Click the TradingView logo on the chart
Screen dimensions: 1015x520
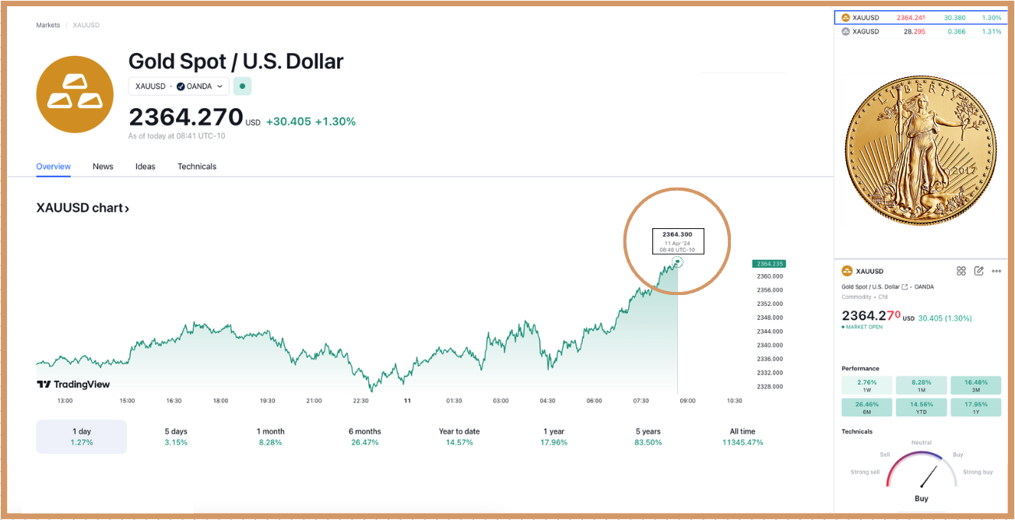[73, 384]
